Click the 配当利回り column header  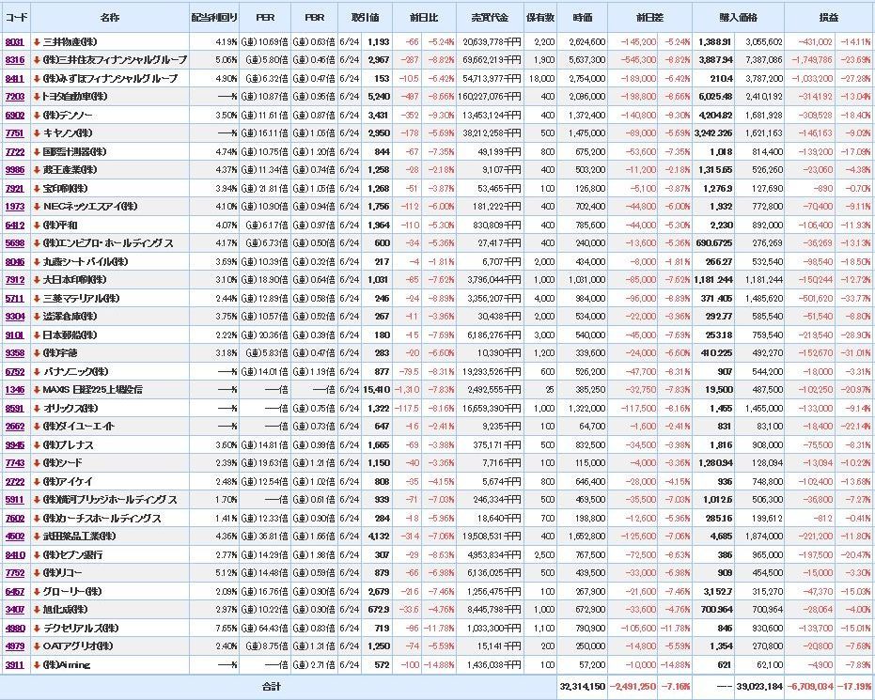point(214,18)
